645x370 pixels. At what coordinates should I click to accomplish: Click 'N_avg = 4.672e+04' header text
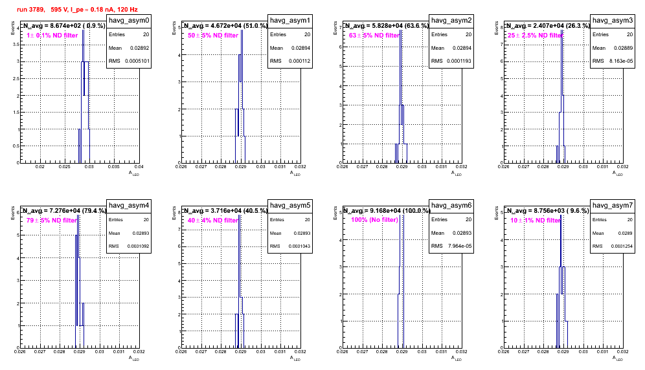tap(225, 25)
